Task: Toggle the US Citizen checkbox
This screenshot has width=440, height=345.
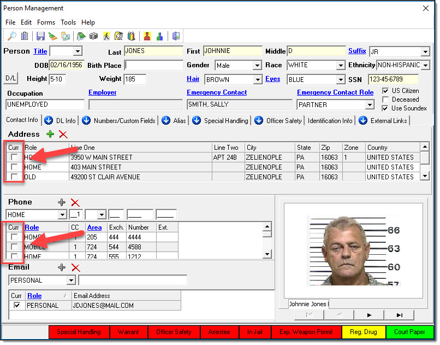Action: (386, 91)
